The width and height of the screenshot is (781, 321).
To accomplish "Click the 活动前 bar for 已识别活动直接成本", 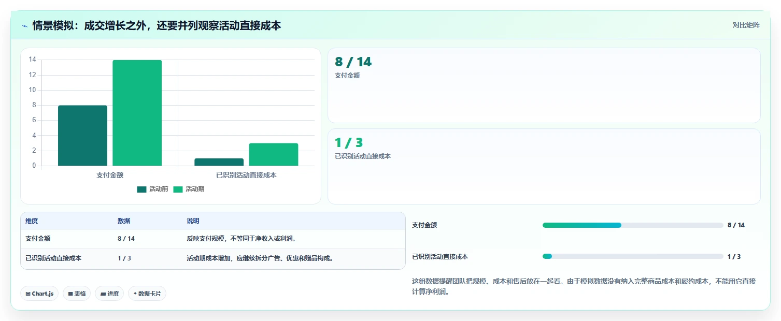I will [219, 162].
